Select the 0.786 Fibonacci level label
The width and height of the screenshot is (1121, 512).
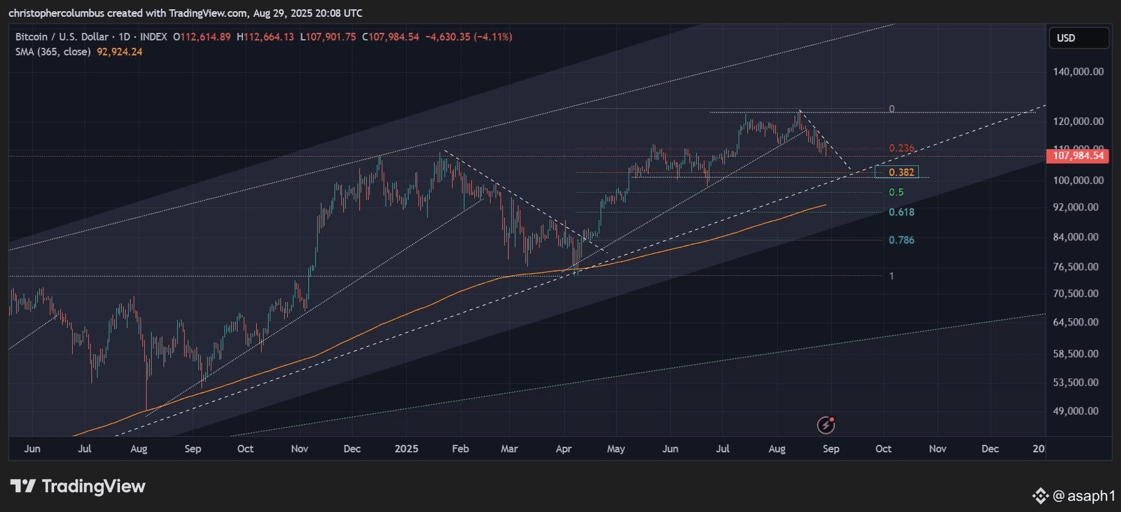pyautogui.click(x=901, y=240)
